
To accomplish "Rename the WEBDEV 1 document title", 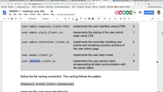I will coord(27,11).
